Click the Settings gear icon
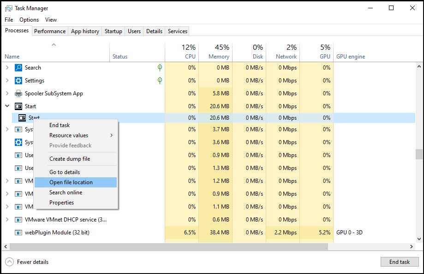 [18, 81]
